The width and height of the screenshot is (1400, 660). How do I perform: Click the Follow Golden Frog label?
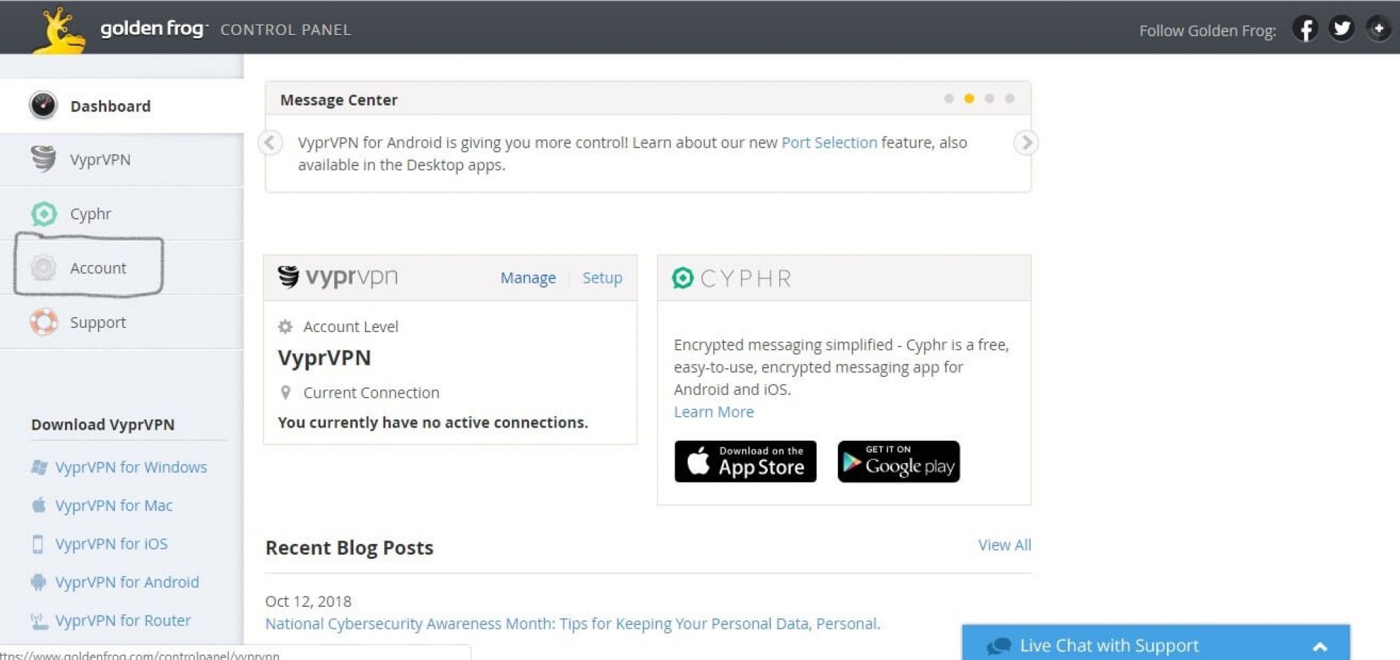[x=1207, y=31]
